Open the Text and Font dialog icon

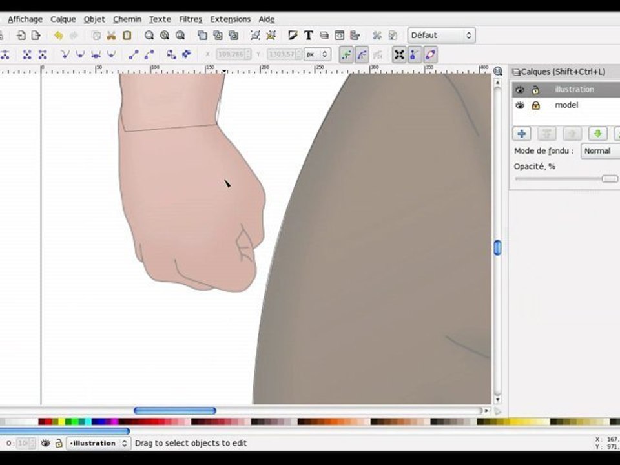coord(309,36)
